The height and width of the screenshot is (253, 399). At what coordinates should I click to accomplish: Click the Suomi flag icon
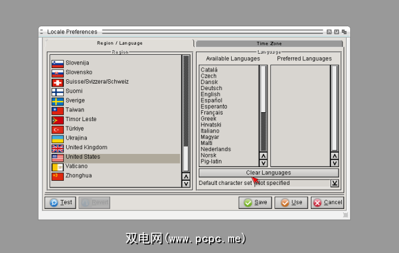(58, 92)
